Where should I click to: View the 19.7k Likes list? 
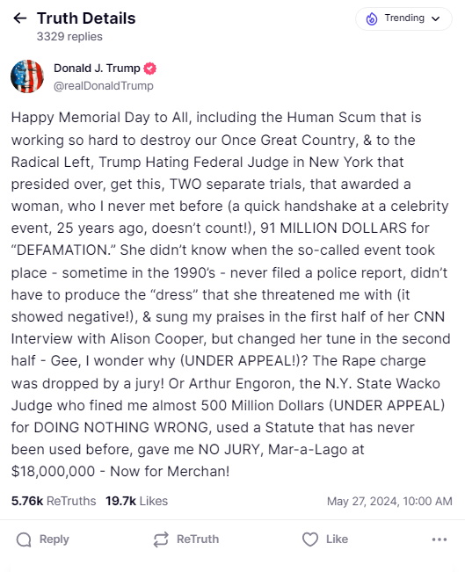136,501
